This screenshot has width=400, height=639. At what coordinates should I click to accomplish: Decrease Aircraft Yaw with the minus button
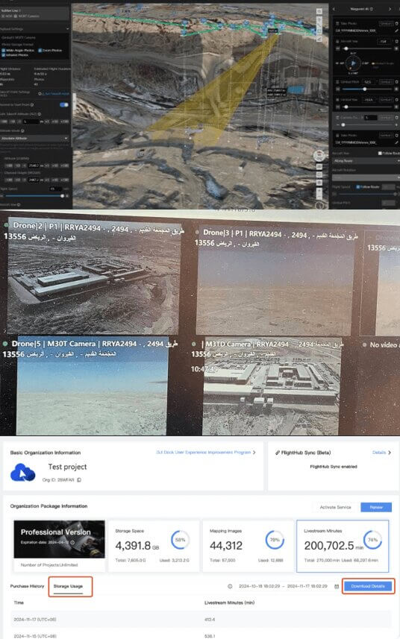pyautogui.click(x=337, y=48)
